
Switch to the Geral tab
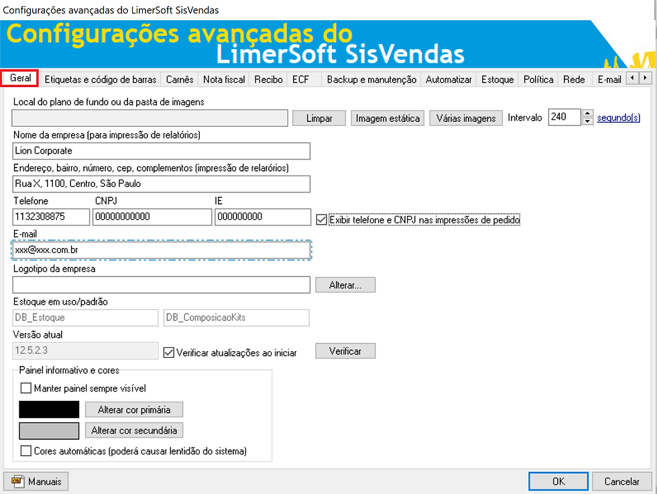(20, 78)
